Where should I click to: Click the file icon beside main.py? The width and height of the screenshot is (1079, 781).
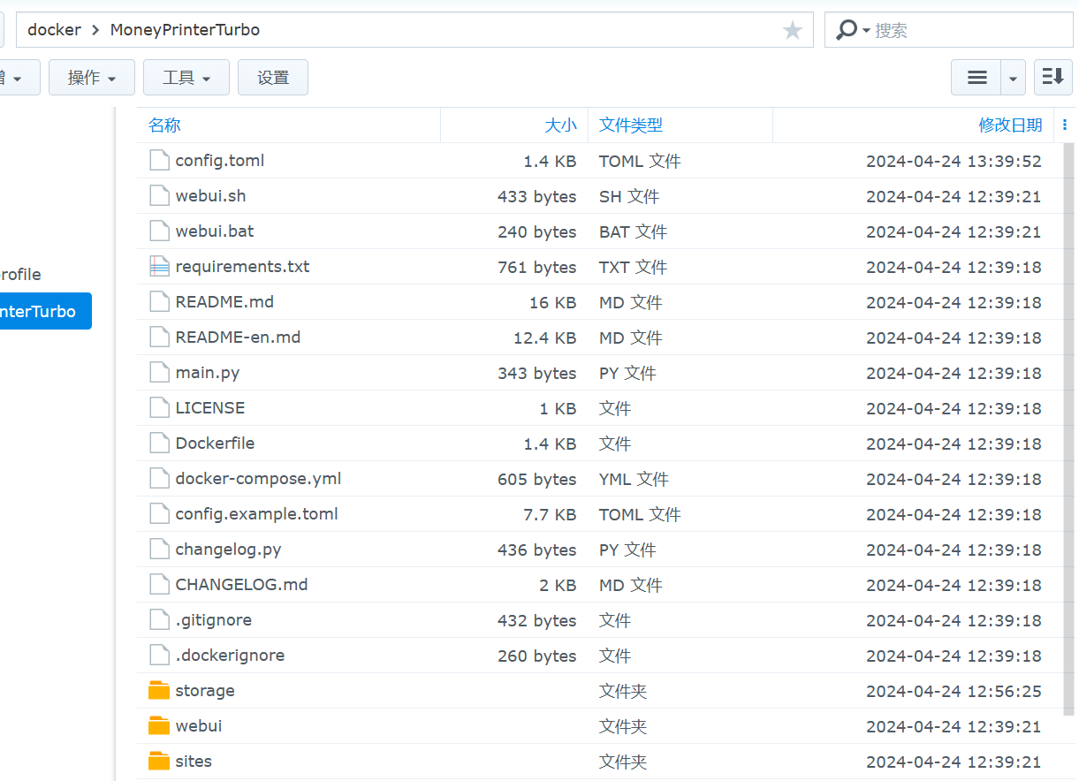[159, 373]
